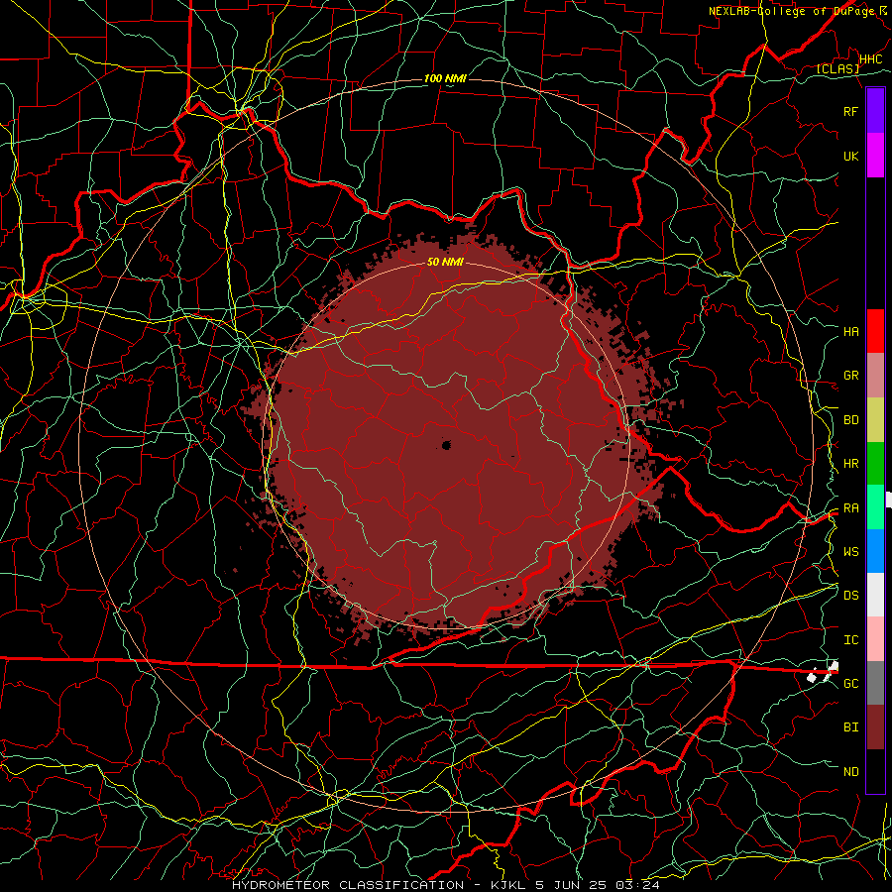Click the GR pink legend swatch
This screenshot has width=892, height=892.
[x=875, y=375]
